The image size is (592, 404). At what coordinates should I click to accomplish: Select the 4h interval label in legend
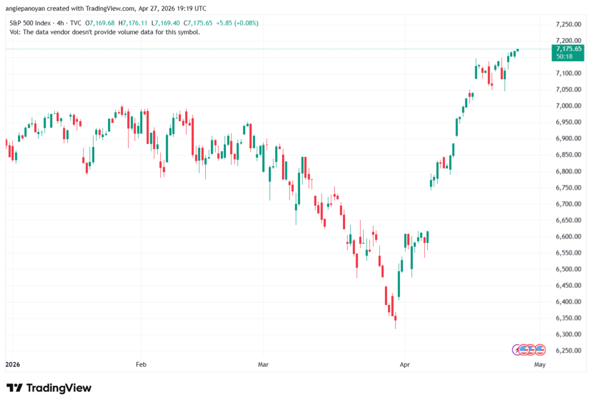click(x=60, y=23)
